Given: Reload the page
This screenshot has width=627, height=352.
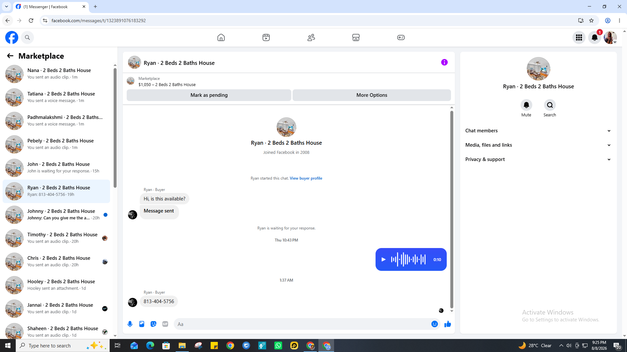Looking at the screenshot, I should pyautogui.click(x=31, y=21).
